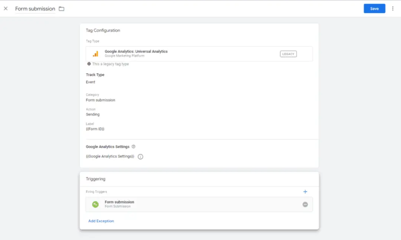The image size is (401, 240).
Task: Click the Track Type value Event
Action: (x=91, y=82)
